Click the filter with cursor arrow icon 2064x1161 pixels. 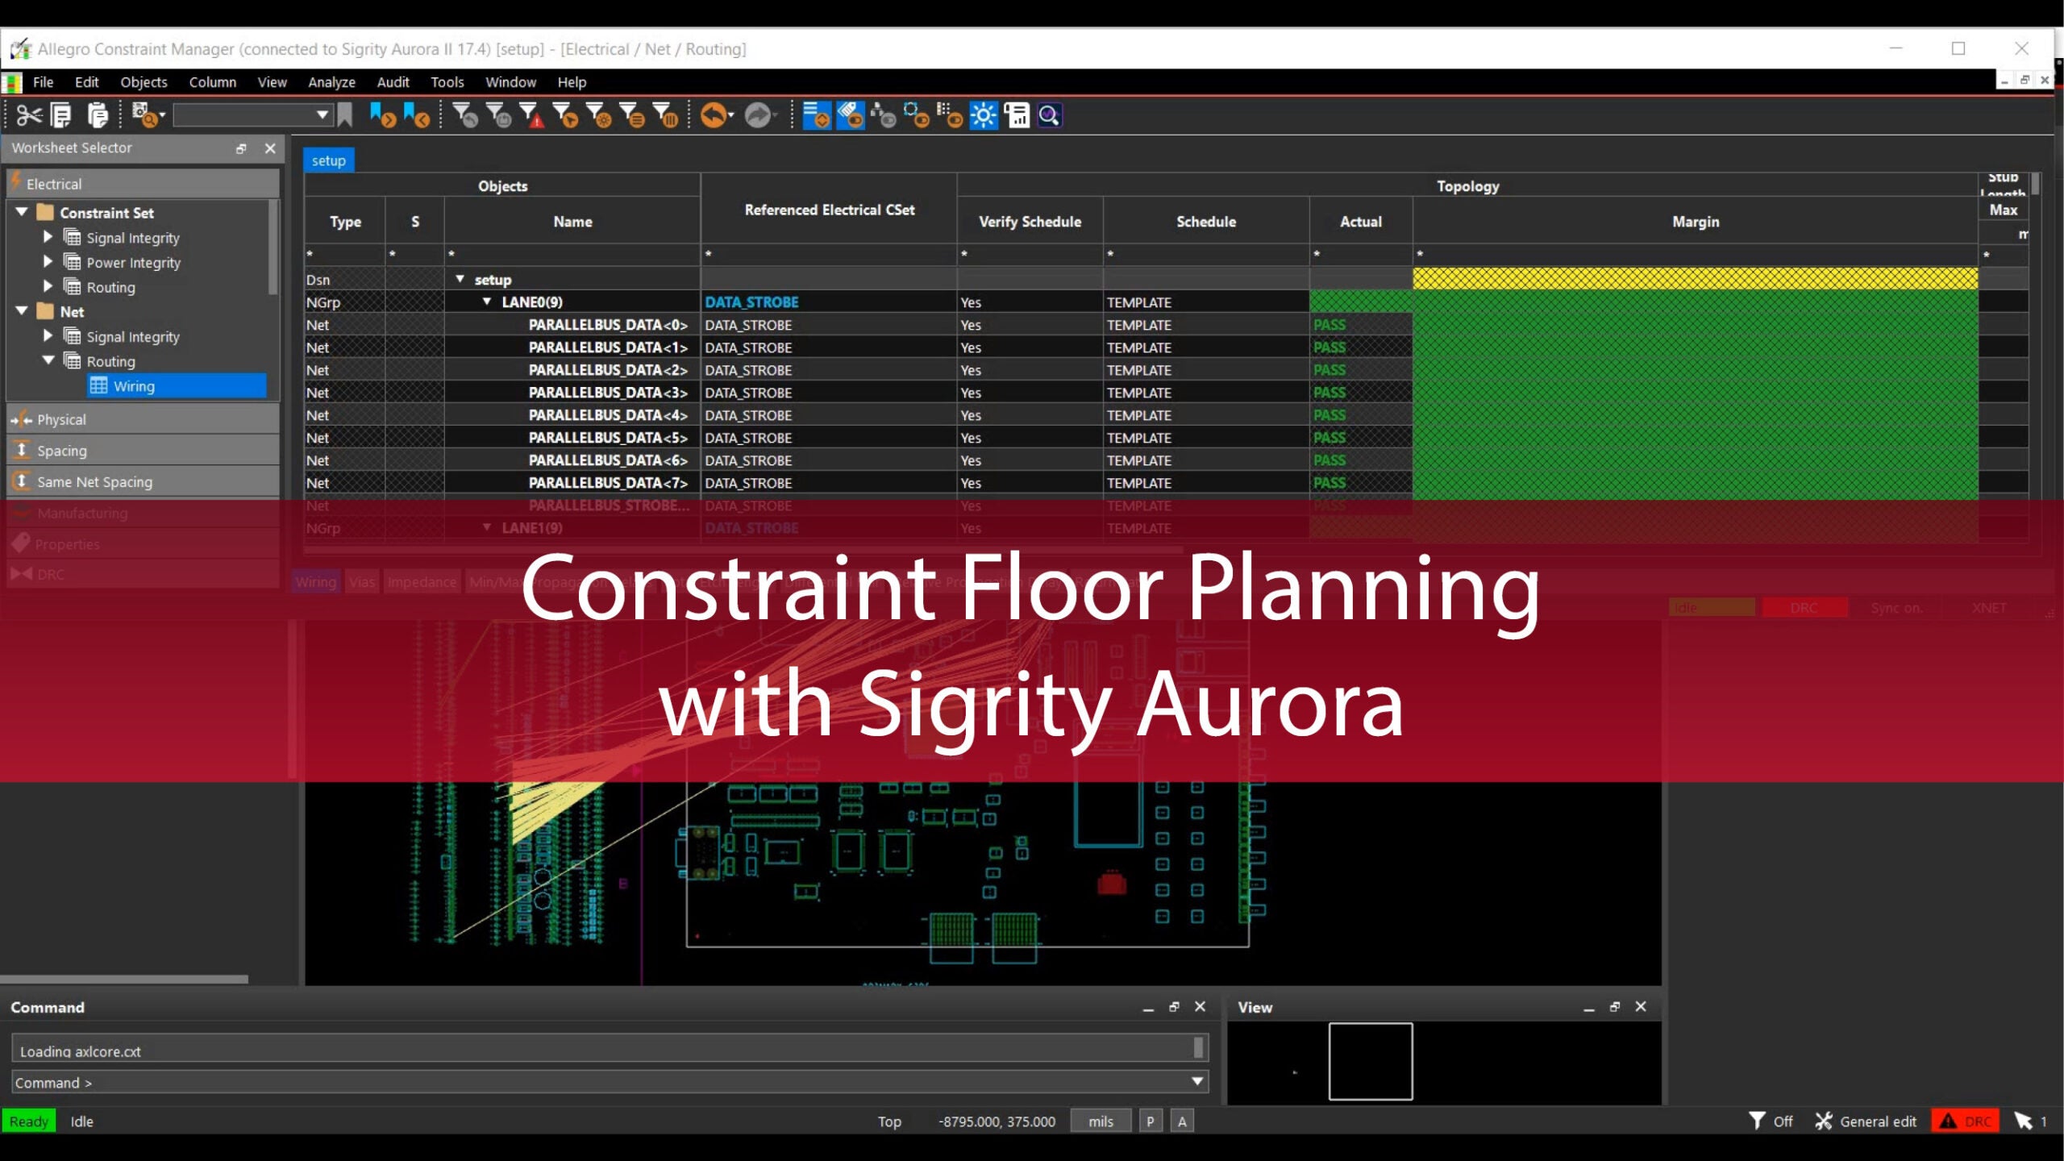[566, 116]
